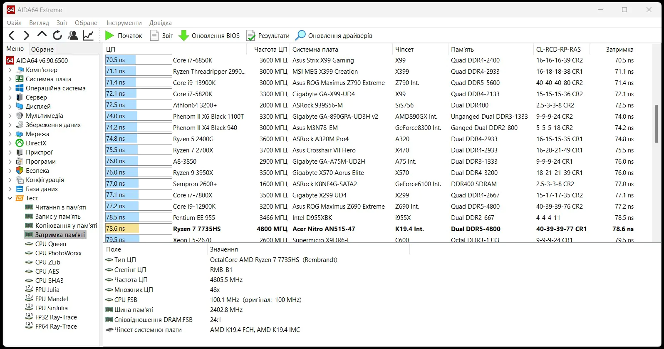Click the FP32 Ray-Trace 123 icon
The image size is (664, 349).
click(x=29, y=317)
